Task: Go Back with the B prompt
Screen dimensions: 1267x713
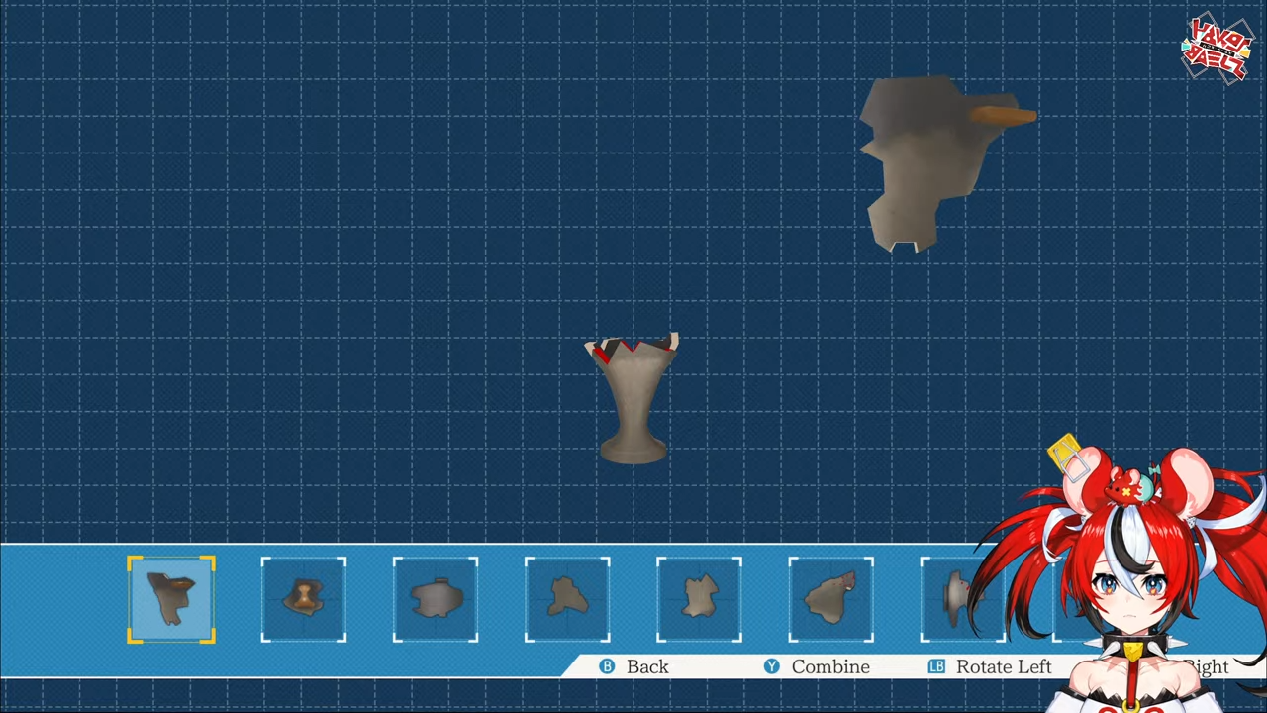Action: pyautogui.click(x=634, y=667)
